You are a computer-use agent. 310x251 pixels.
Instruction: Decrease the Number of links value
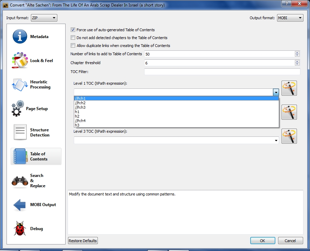pos(297,55)
